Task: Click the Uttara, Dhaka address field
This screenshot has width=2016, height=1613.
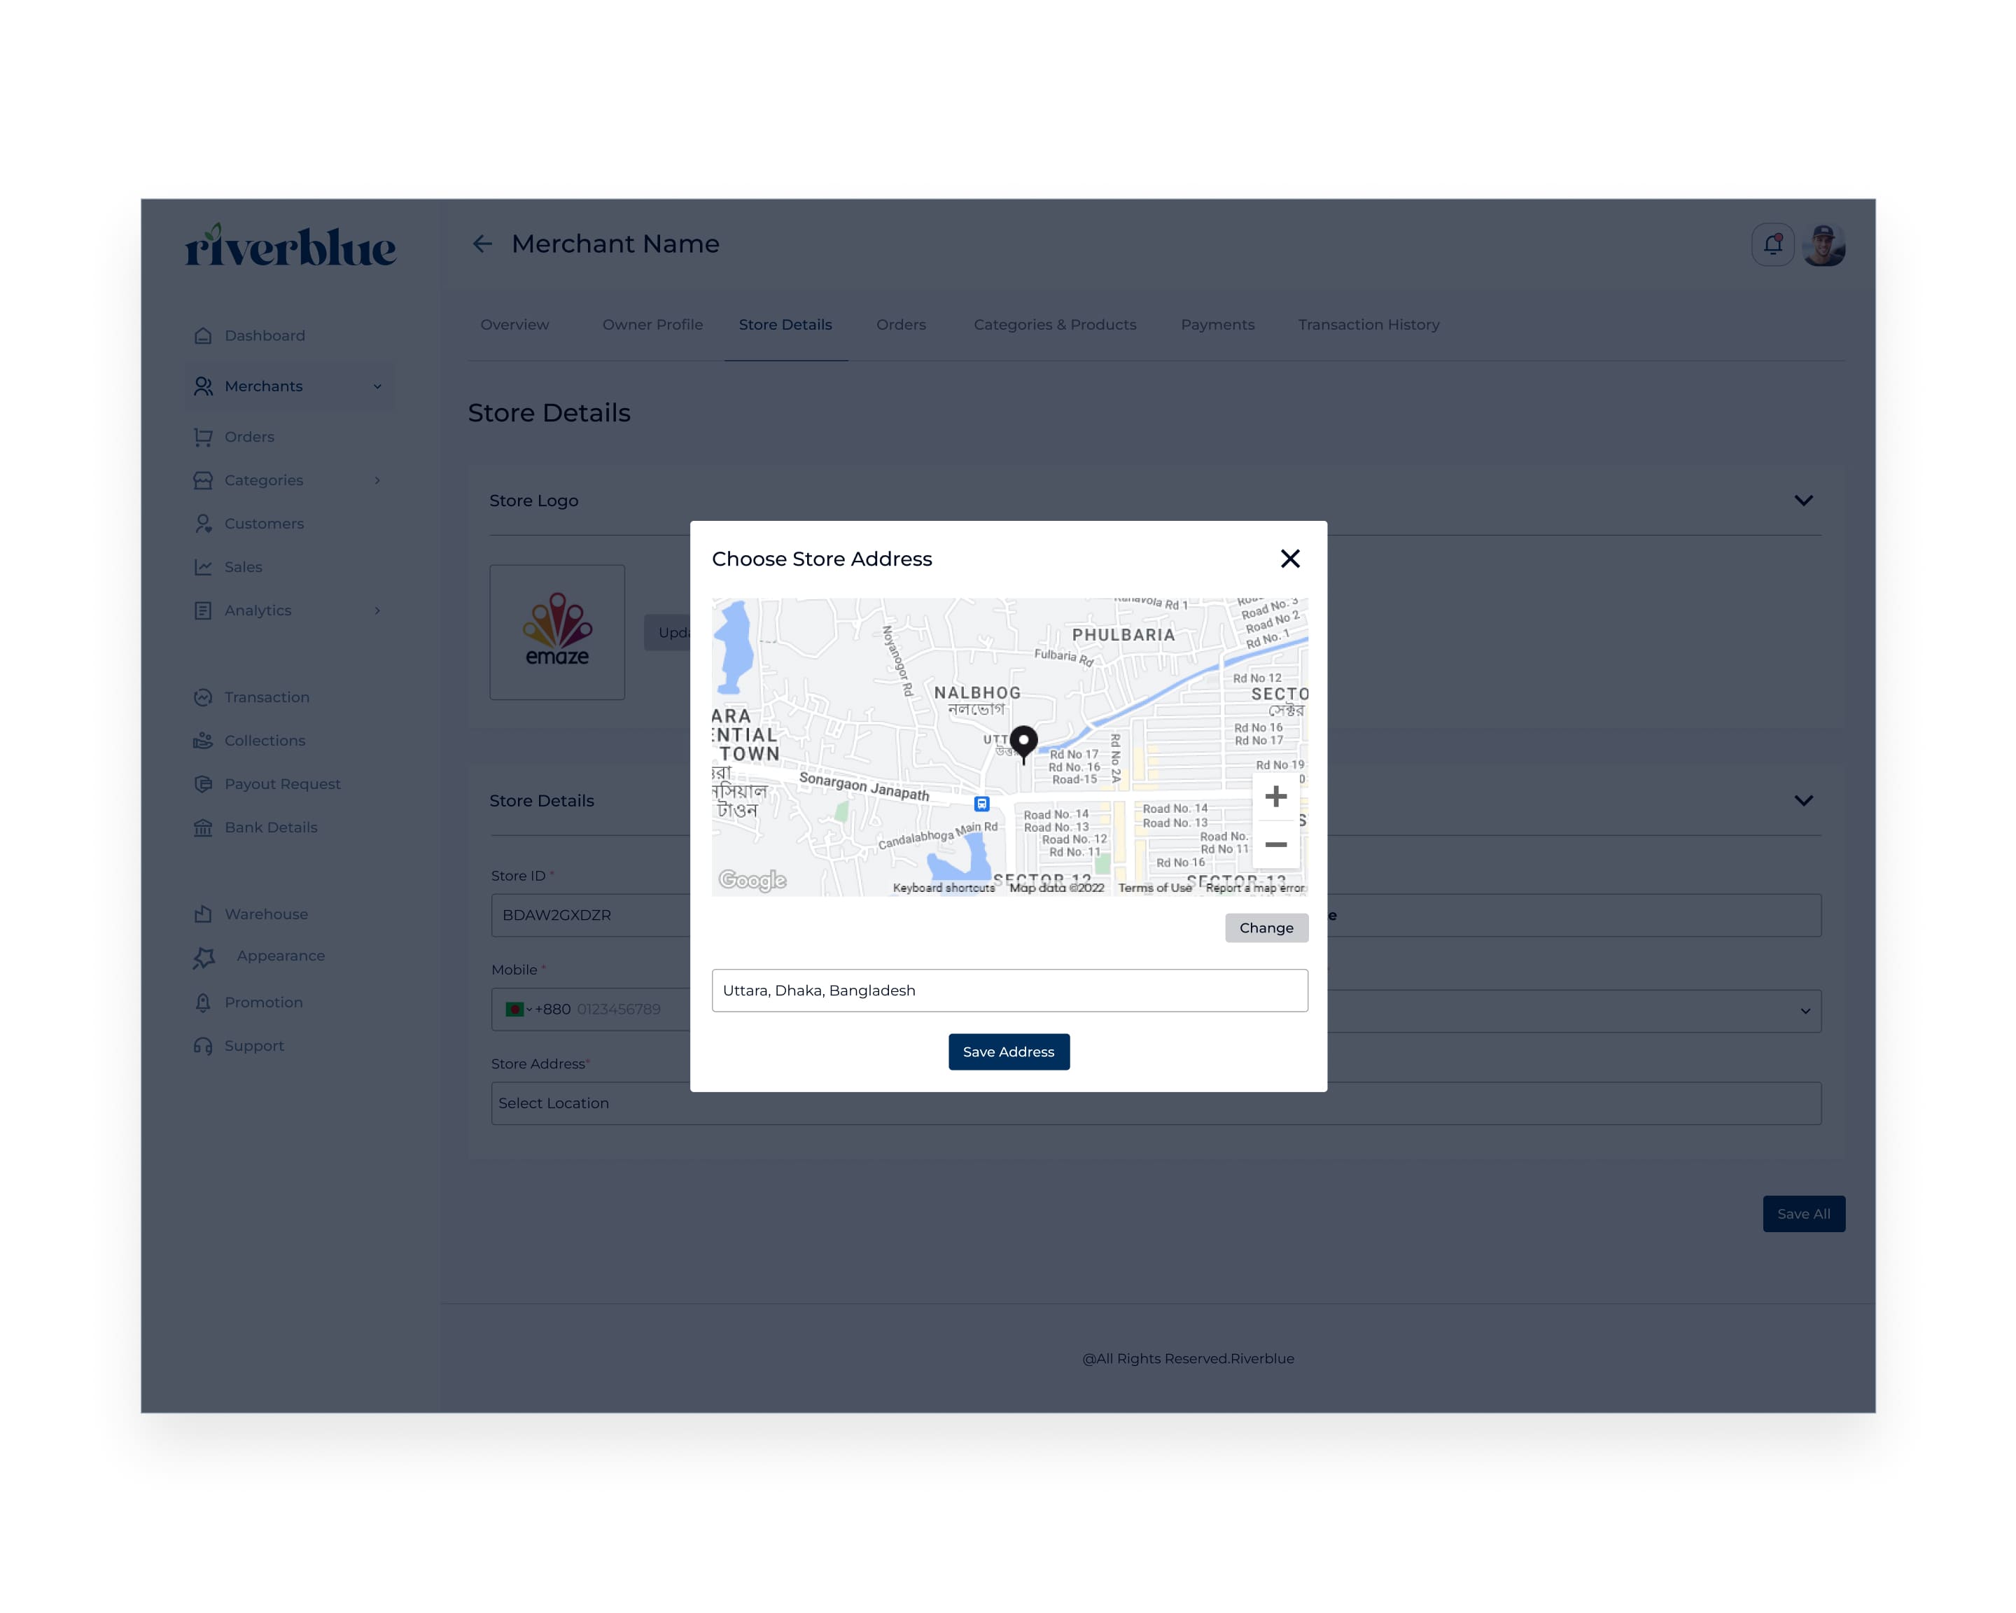Action: pyautogui.click(x=1009, y=990)
